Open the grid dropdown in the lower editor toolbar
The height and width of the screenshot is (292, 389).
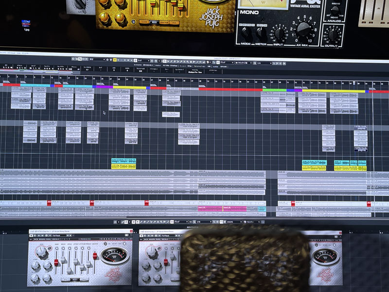(x=181, y=222)
